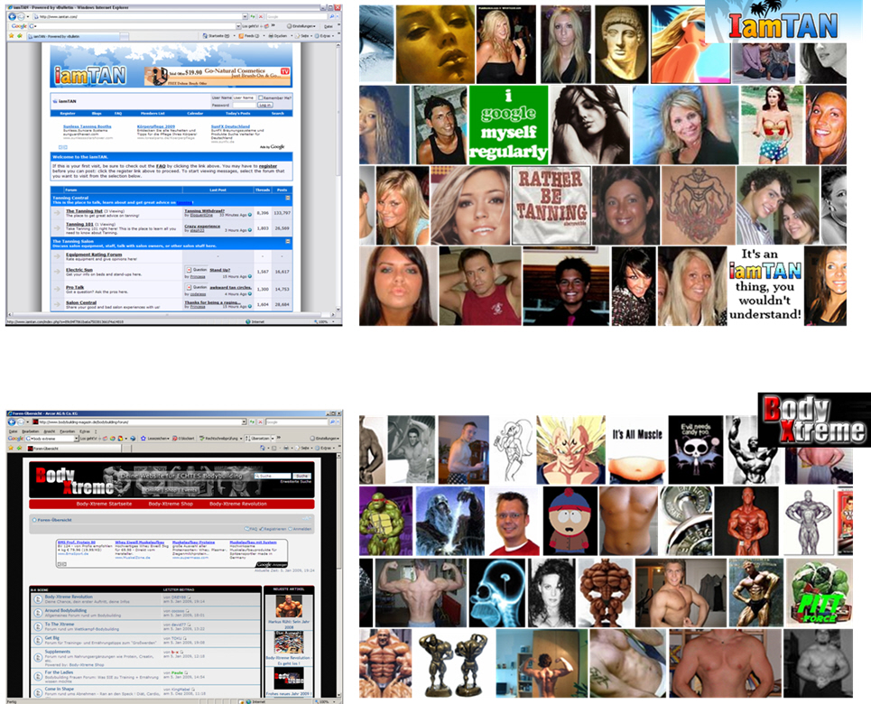This screenshot has height=704, width=871.
Task: Click Back arrow in iamTAN browser window
Action: click(13, 16)
